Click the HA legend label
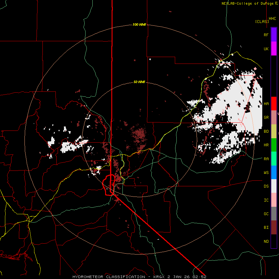This screenshot has height=279, width=279. (x=266, y=104)
